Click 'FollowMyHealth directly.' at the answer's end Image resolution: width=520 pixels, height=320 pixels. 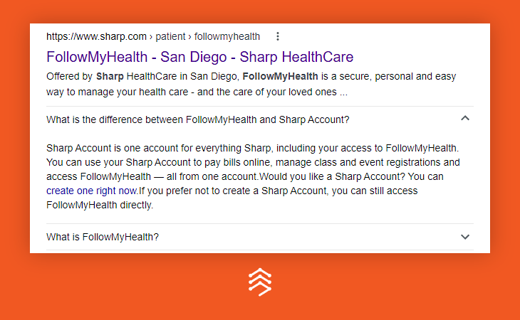click(x=100, y=206)
